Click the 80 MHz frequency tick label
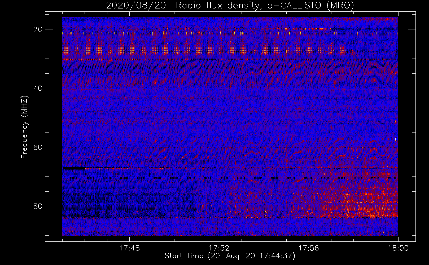Image resolution: width=429 pixels, height=265 pixels. [38, 206]
